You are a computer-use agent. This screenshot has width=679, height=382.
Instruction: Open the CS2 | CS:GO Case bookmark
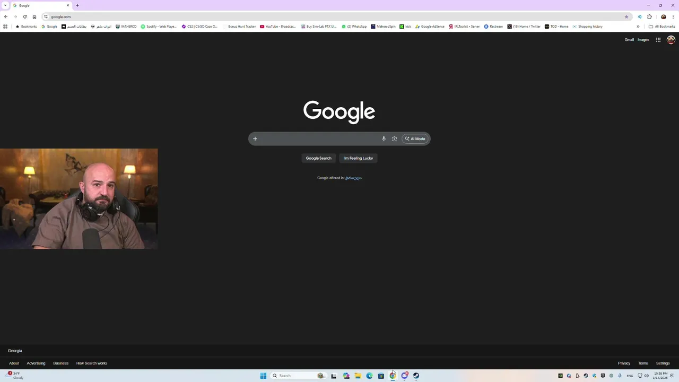pyautogui.click(x=199, y=27)
